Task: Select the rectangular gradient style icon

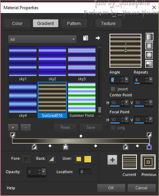Action: pos(149,46)
